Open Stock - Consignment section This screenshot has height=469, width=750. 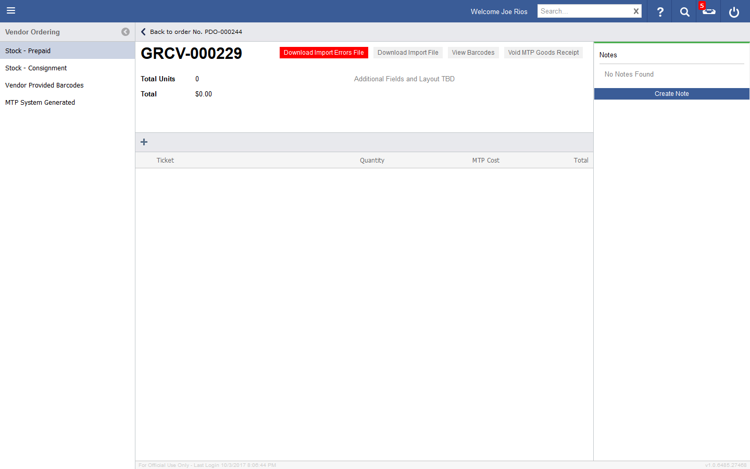36,68
